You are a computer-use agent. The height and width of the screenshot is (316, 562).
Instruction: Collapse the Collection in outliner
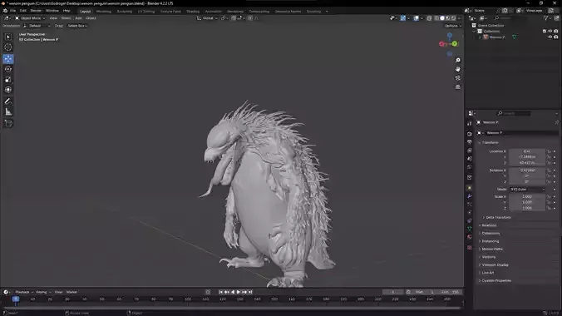475,32
